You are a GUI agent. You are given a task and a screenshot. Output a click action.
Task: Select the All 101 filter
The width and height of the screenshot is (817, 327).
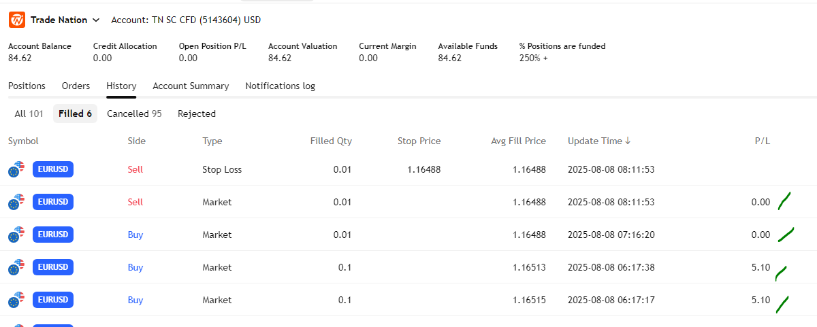pos(29,114)
